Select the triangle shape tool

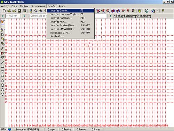2,80
